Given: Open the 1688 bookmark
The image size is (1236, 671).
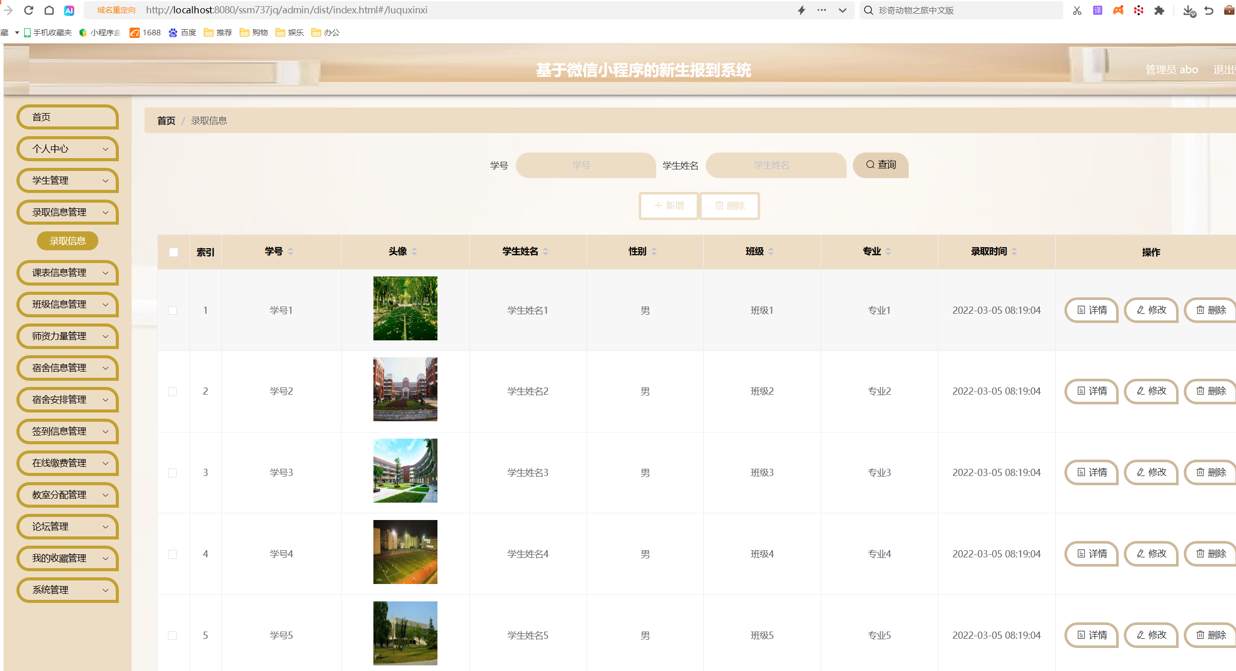Looking at the screenshot, I should coord(145,33).
